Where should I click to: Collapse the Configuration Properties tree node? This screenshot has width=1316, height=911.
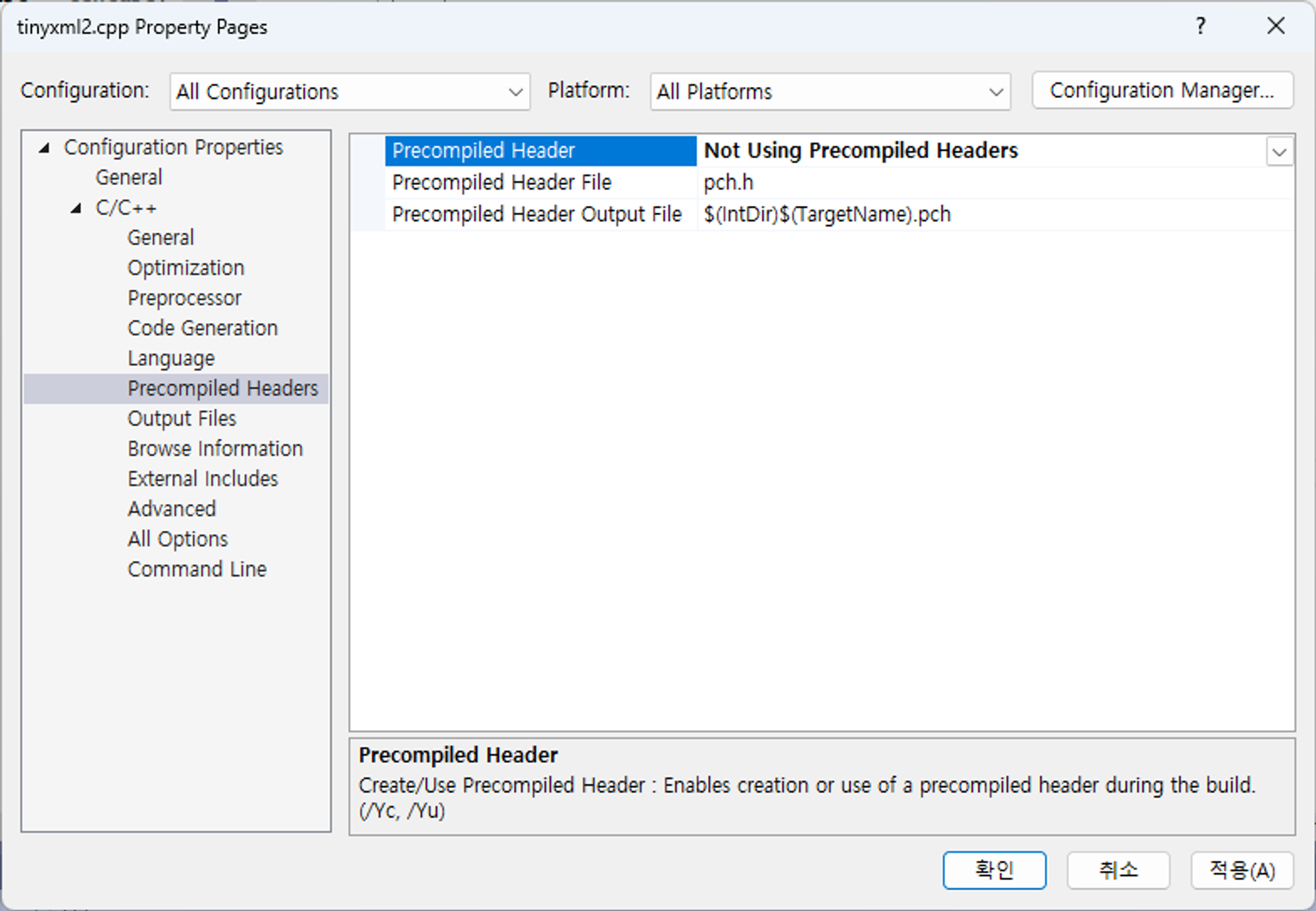tap(44, 148)
